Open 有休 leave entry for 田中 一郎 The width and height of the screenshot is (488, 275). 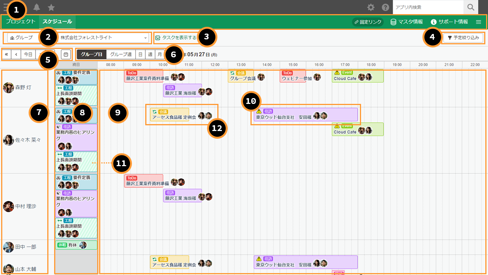[76, 245]
